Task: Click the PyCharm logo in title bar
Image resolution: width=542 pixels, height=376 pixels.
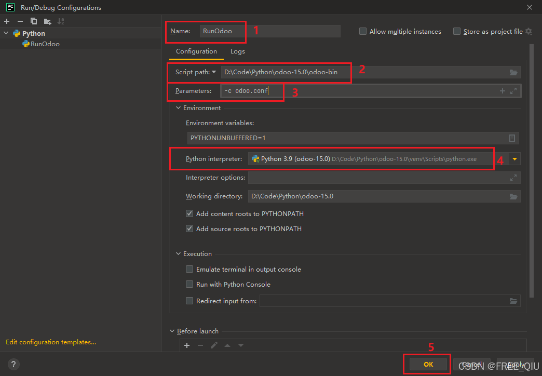Action: (x=10, y=7)
